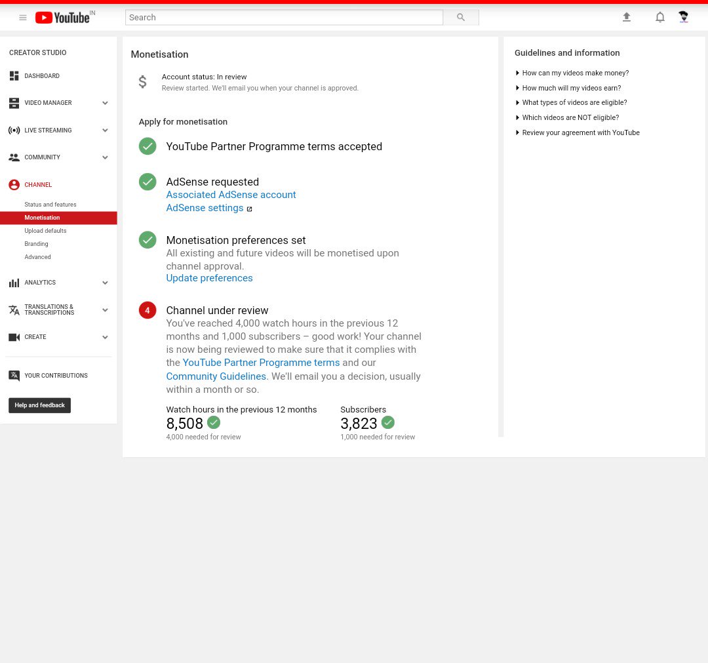Click the Creator Studio heading

[37, 53]
